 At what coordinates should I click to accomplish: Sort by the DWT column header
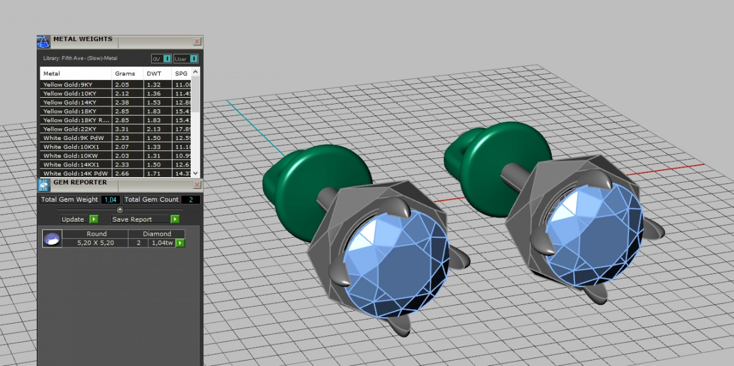(x=158, y=73)
